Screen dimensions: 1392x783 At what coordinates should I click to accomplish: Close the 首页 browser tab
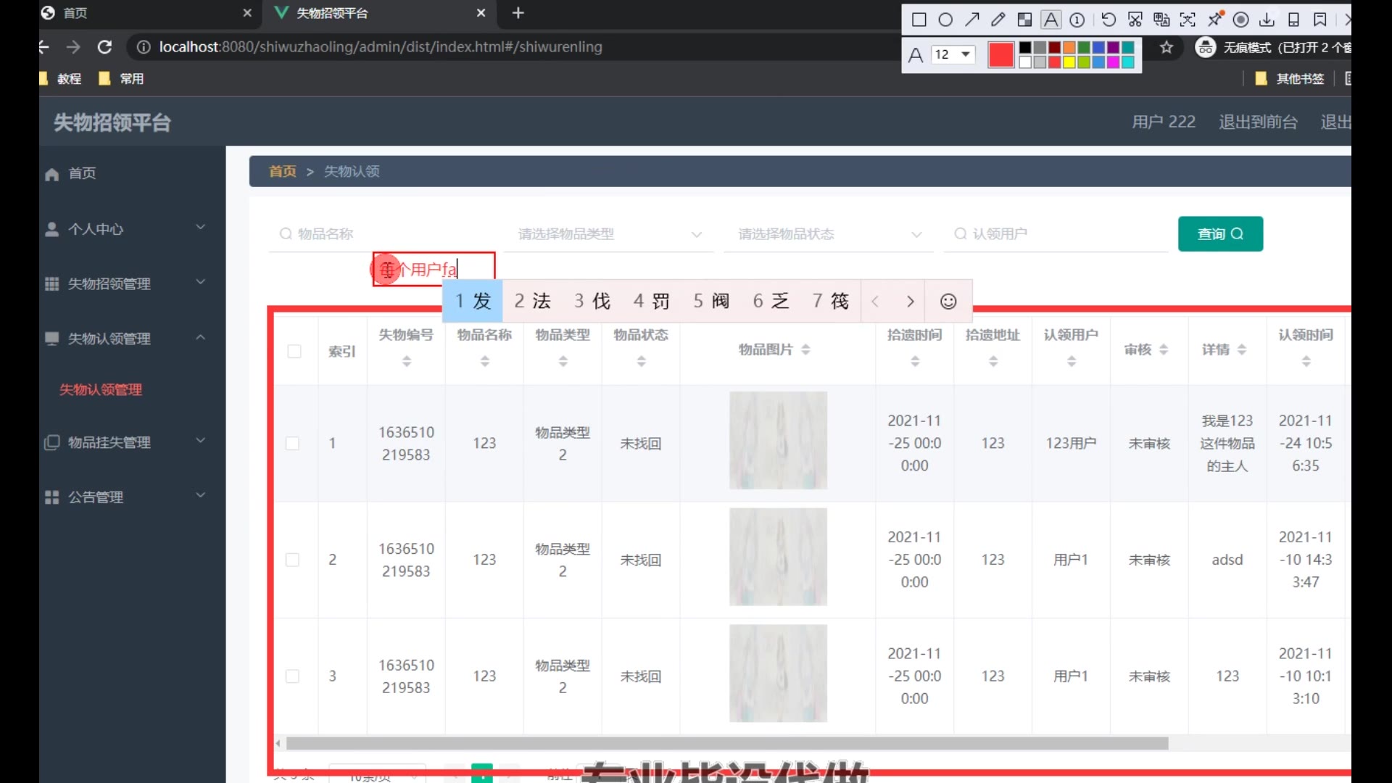[x=247, y=13]
